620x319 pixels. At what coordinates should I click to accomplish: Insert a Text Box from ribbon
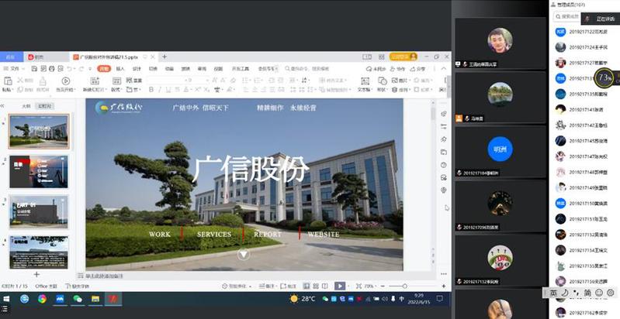point(364,81)
